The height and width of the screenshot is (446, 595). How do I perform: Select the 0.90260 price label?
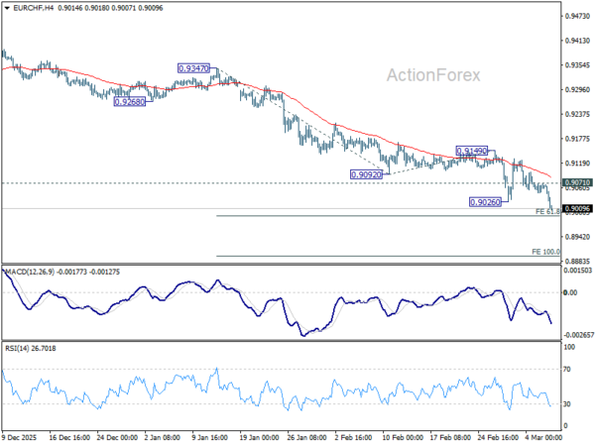485,202
